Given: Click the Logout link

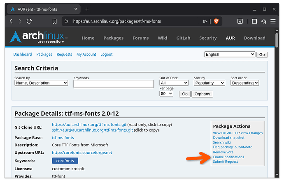Looking at the screenshot, I should [x=107, y=54].
